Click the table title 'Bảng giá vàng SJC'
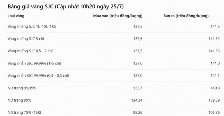This screenshot has height=116, width=224. 30,7
